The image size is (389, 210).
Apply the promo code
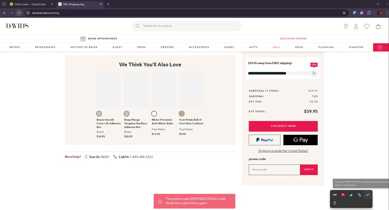(309, 170)
